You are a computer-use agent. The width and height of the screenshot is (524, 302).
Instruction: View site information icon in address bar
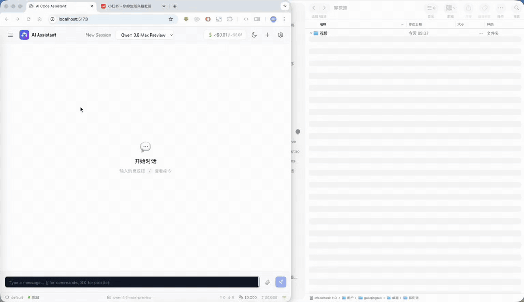52,19
